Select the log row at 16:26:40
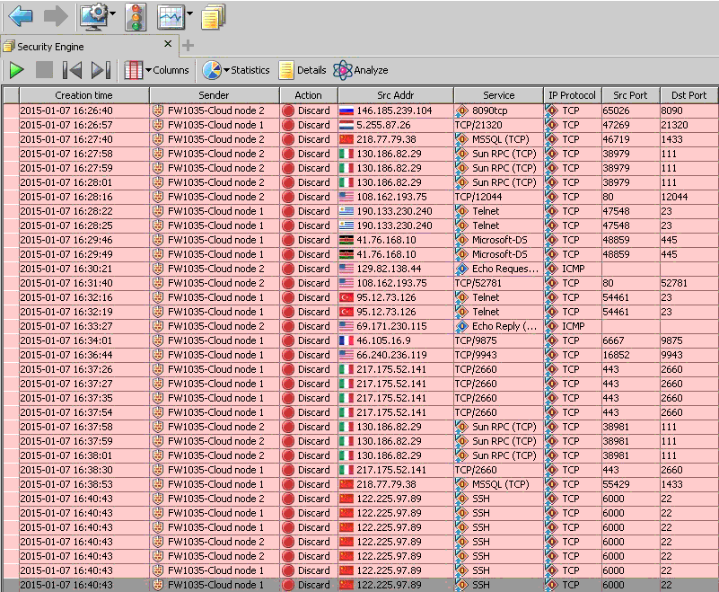 point(360,110)
